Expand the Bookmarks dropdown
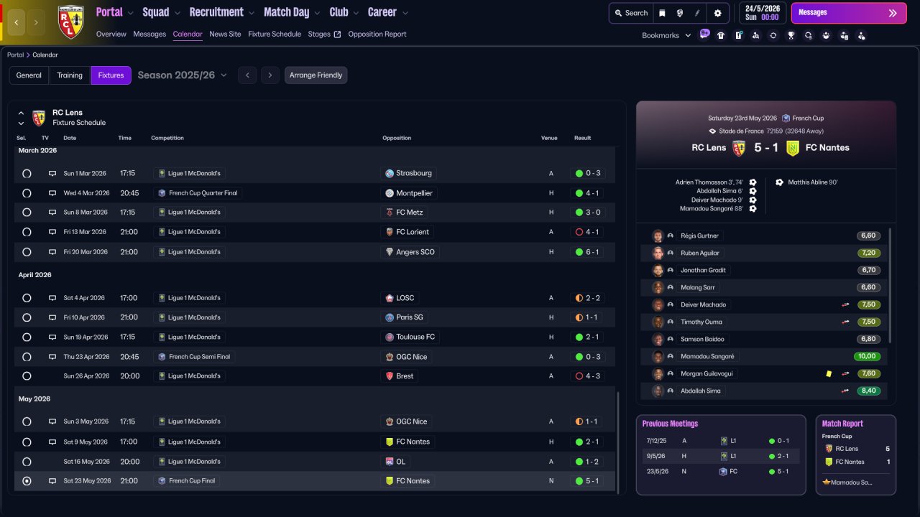This screenshot has height=517, width=920. click(666, 35)
